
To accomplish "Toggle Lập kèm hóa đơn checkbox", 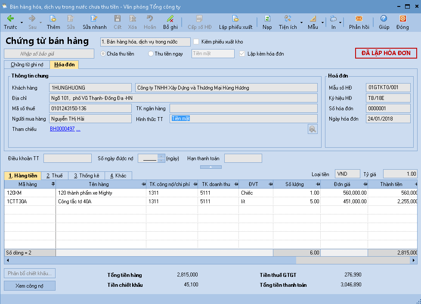I will pyautogui.click(x=242, y=54).
